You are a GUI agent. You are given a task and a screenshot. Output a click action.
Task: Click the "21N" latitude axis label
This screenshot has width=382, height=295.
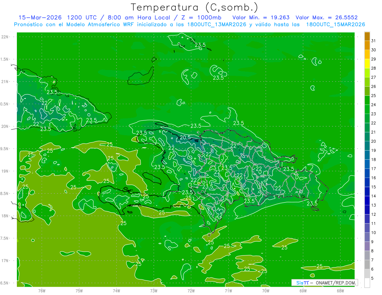(x=5, y=82)
